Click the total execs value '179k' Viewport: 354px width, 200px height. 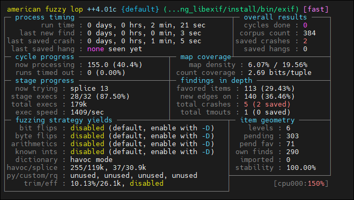coord(78,104)
